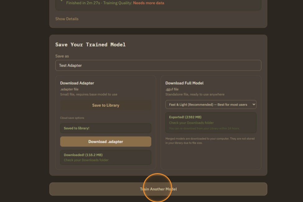This screenshot has height=202, width=303.
Task: Select the Download Full Model panel header
Action: (x=184, y=83)
